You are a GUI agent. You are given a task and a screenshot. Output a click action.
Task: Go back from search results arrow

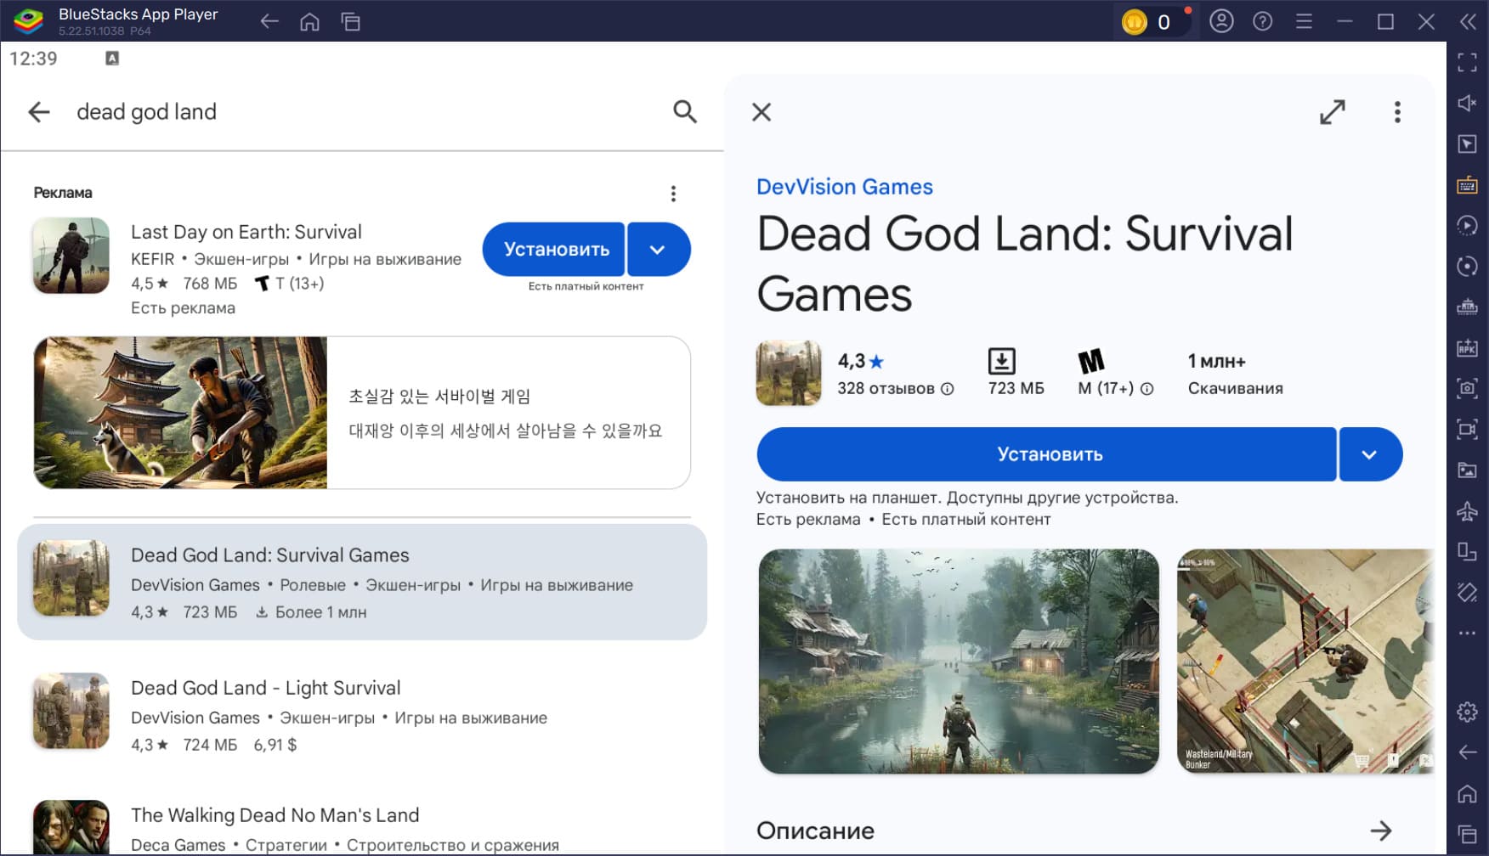(x=39, y=111)
